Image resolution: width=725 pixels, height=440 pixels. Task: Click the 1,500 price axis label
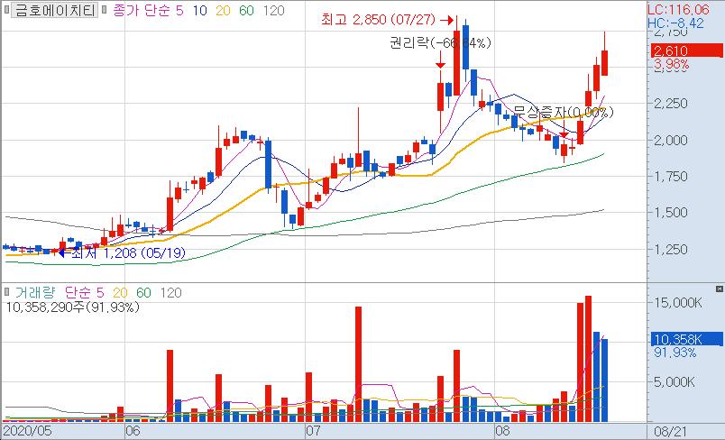(x=671, y=213)
